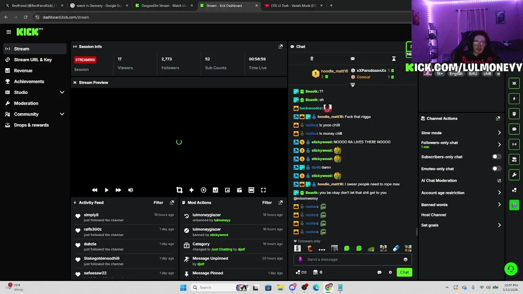This screenshot has width=523, height=294.
Task: Click the sparkle icon in preview controls
Action: coord(191,190)
